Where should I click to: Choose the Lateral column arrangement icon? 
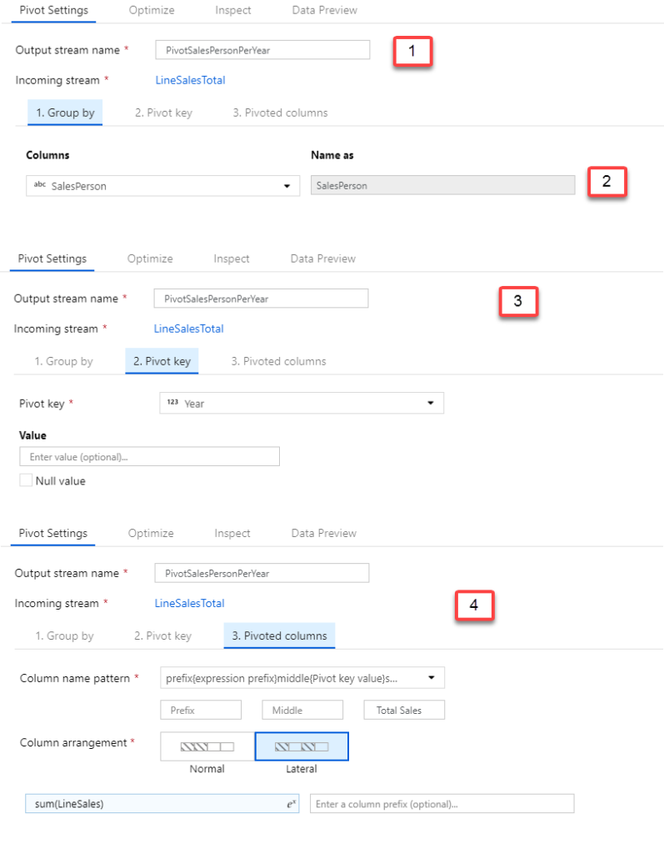301,746
